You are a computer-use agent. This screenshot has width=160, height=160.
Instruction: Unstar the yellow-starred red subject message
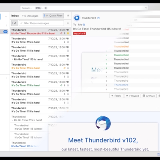coord(68,33)
